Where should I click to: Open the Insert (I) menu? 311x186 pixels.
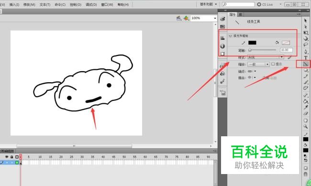pos(14,4)
